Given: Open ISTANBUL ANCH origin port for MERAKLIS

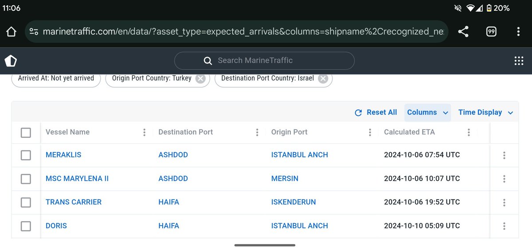Looking at the screenshot, I should pos(300,155).
